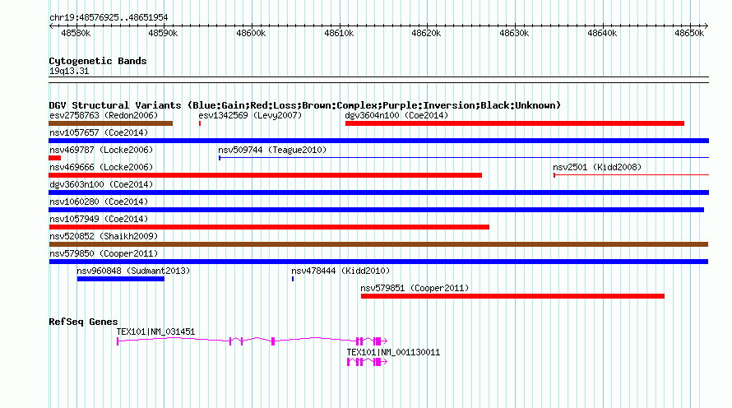Screen dimensions: 732x408
Task: Open the TEX101|NM_031451 gene label
Action: pyautogui.click(x=155, y=331)
